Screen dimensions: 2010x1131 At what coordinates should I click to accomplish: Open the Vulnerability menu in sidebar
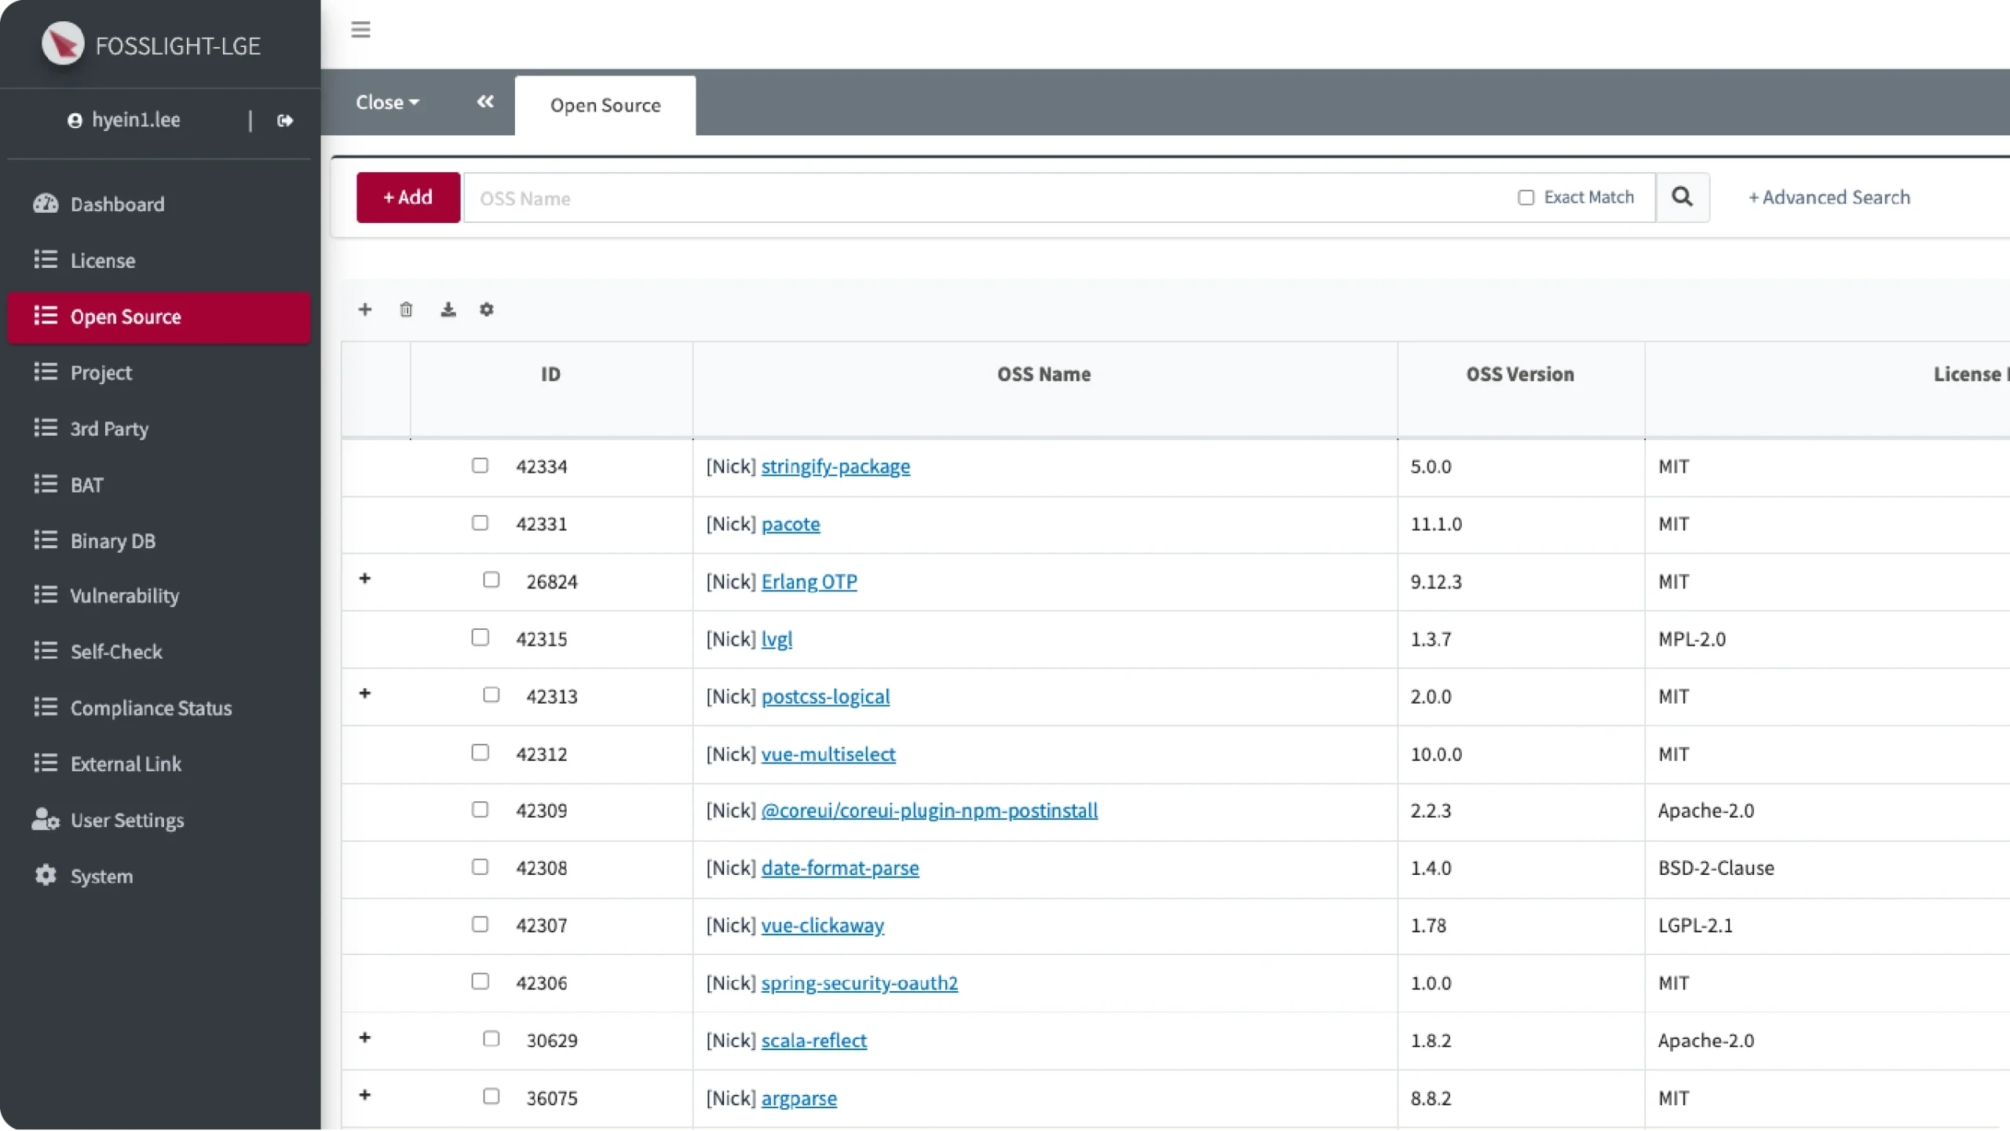[124, 596]
